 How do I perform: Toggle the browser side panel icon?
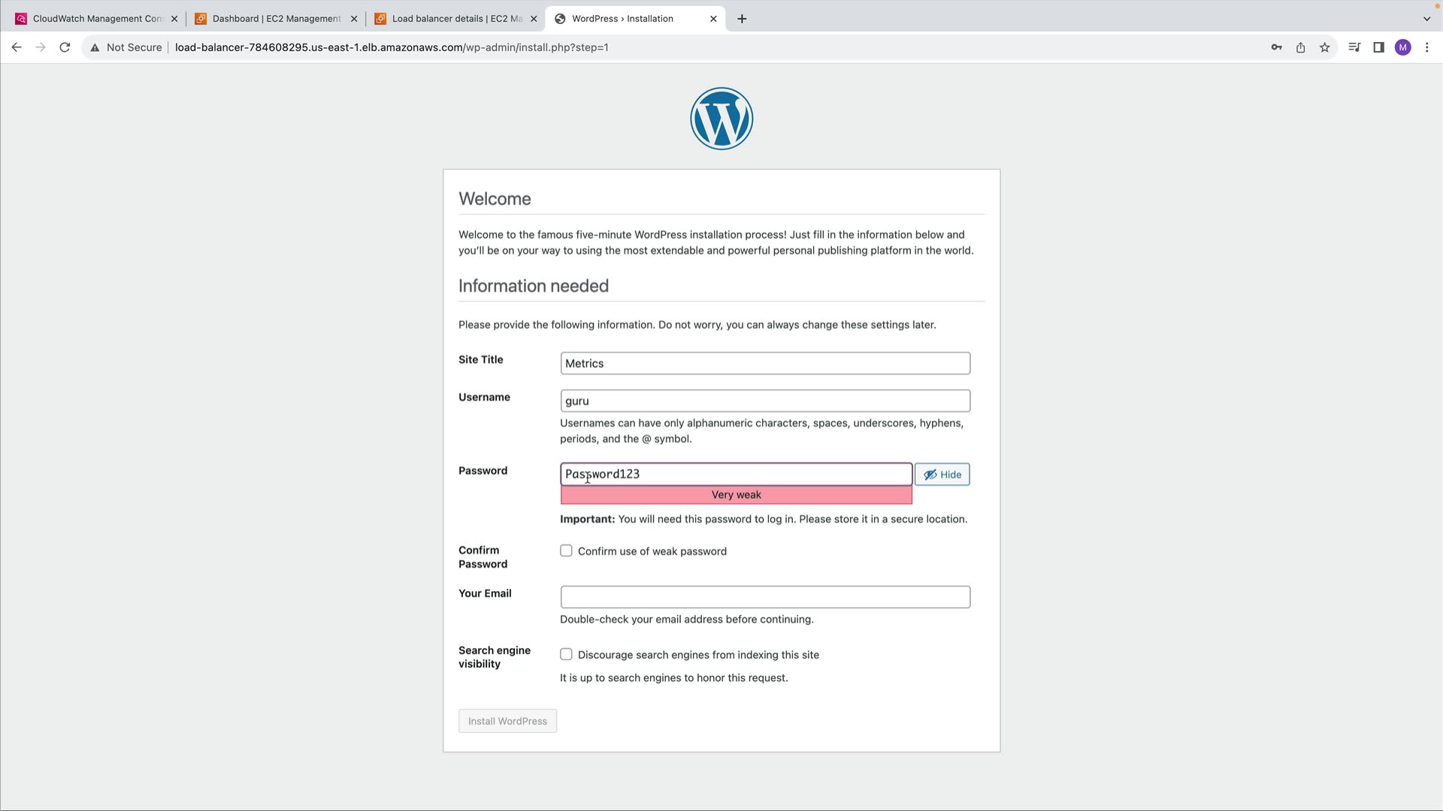[x=1378, y=47]
